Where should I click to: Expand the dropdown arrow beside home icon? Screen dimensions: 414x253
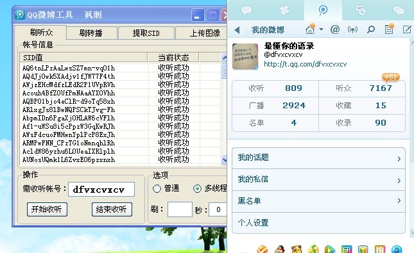pyautogui.click(x=322, y=29)
